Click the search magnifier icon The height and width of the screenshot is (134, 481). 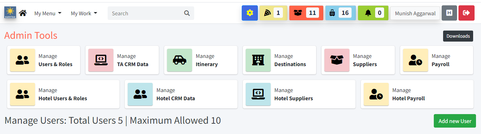[187, 14]
